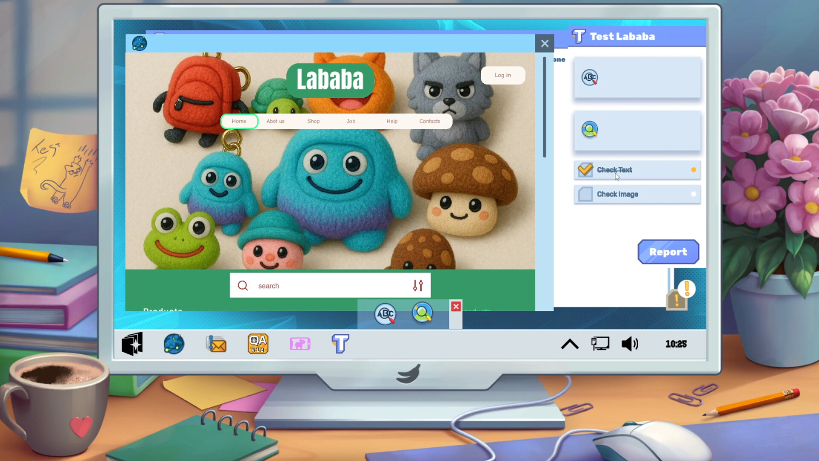Uncheck the Check Text checkbox

(585, 169)
